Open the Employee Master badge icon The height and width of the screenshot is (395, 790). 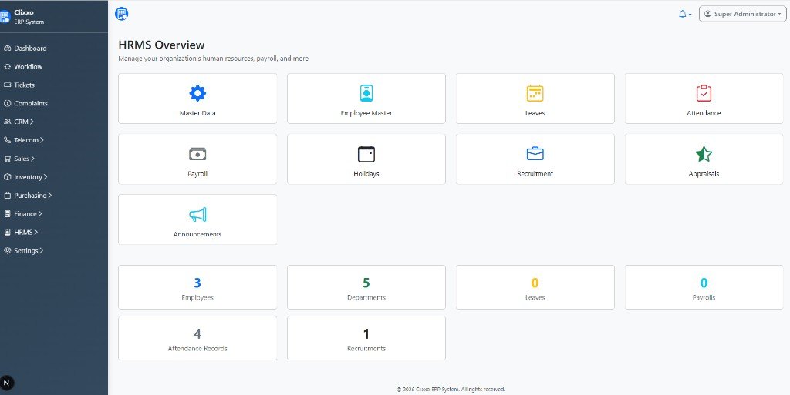[x=366, y=93]
